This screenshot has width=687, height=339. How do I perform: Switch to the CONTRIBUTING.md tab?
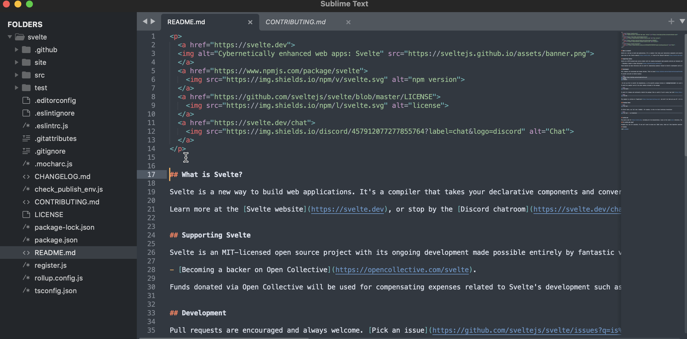point(295,22)
